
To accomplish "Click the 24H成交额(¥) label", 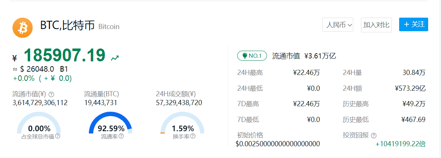I will 176,94.
